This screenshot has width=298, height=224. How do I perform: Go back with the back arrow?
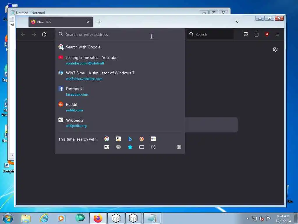click(x=23, y=34)
